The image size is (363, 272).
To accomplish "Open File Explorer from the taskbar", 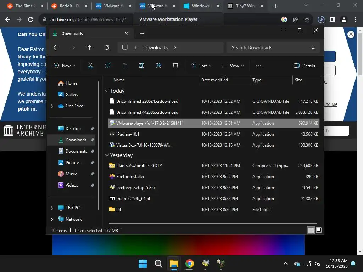I will pos(174,263).
